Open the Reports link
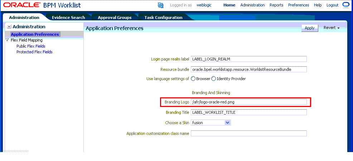This screenshot has width=353, height=161. (x=276, y=5)
